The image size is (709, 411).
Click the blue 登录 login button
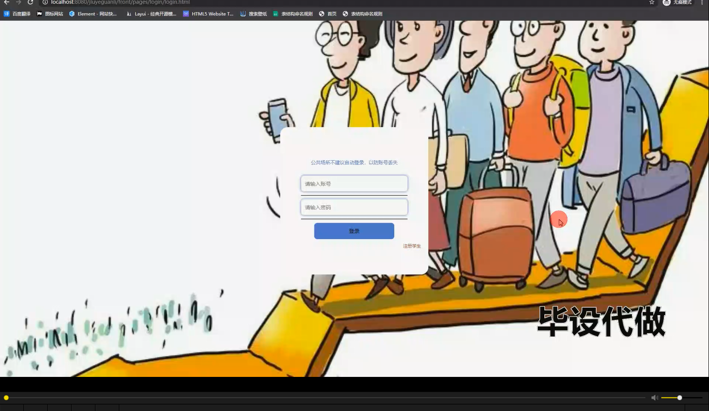click(x=354, y=231)
